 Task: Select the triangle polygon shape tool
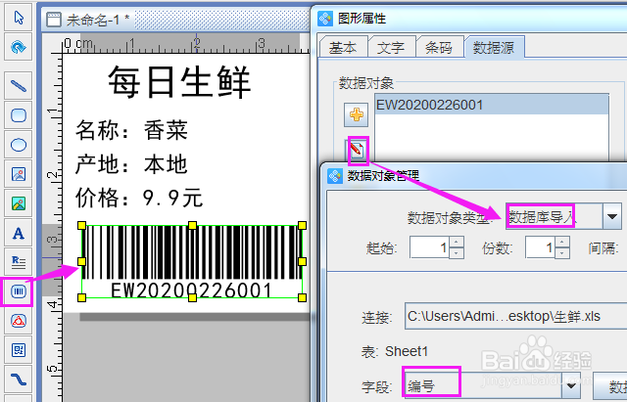pos(19,321)
